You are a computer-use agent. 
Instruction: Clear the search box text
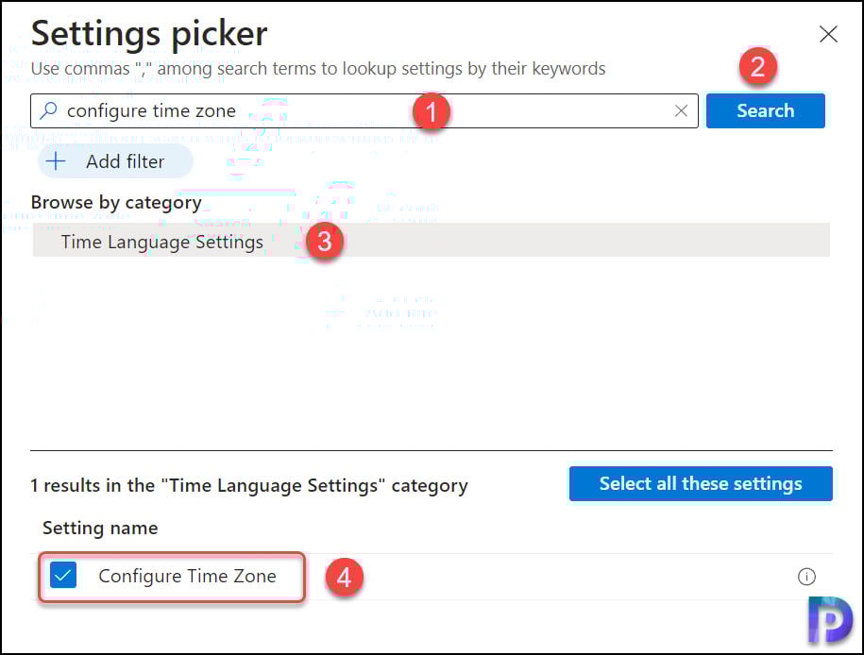681,110
